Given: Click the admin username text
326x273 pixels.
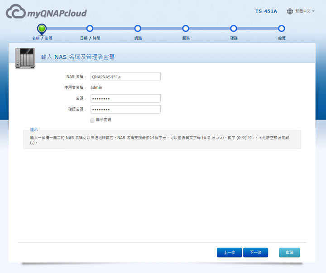Looking at the screenshot, I should click(x=96, y=87).
